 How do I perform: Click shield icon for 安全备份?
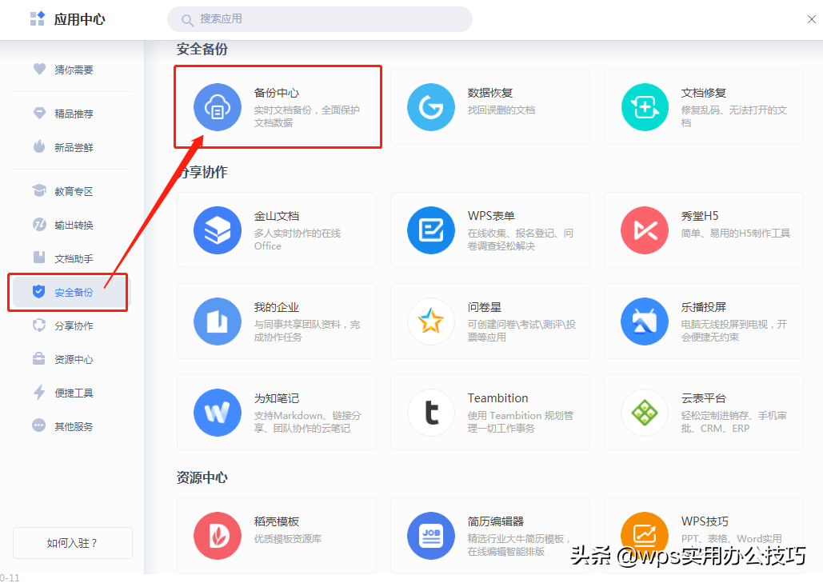coord(39,291)
